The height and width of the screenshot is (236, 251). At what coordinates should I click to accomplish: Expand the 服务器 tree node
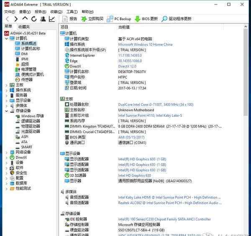(x=6, y=96)
